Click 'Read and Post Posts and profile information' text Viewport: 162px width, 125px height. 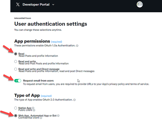point(44,63)
